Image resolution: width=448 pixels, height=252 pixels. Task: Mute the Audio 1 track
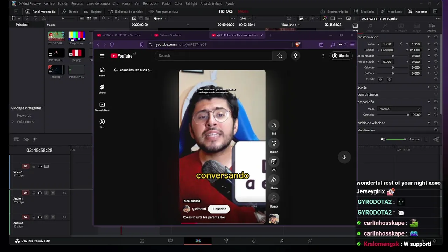click(53, 193)
